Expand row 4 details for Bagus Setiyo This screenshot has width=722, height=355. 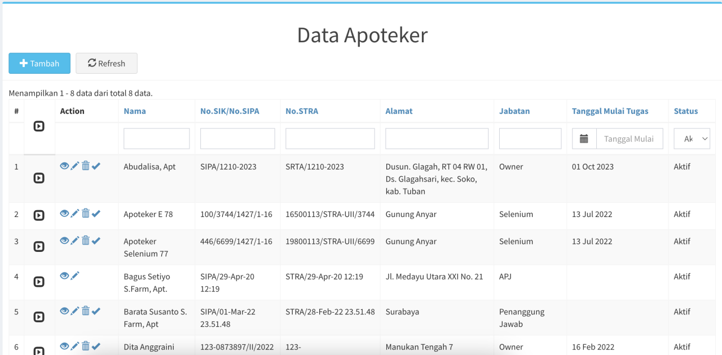click(39, 282)
